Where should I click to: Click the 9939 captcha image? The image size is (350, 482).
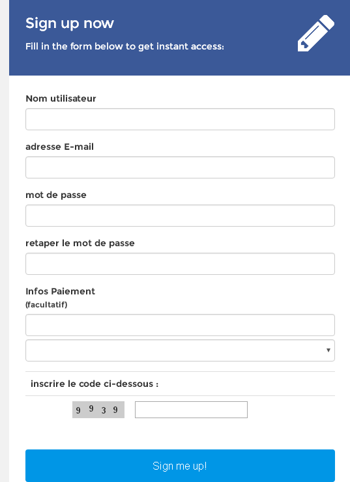tap(98, 410)
